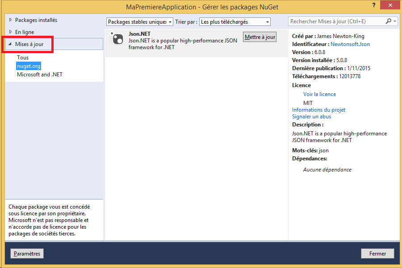Select the nuget.org source
The height and width of the screenshot is (268, 402).
pos(29,66)
